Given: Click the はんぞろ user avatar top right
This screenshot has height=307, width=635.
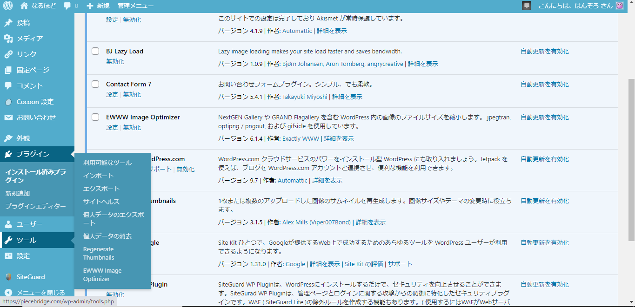Looking at the screenshot, I should pyautogui.click(x=619, y=6).
